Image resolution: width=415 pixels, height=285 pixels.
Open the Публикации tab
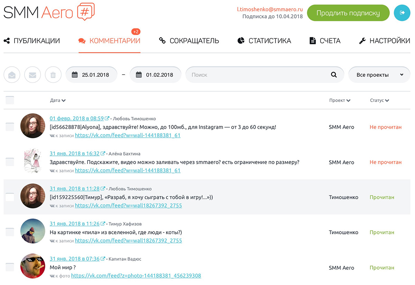[32, 41]
